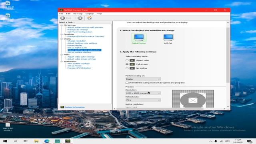Image resolution: width=256 pixels, height=144 pixels.
Task: Open the Display menu
Action: click(x=90, y=14)
